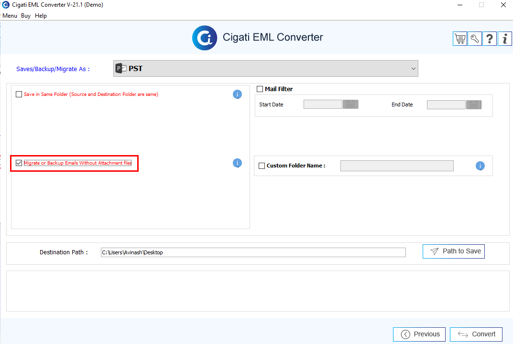Screen dimensions: 513x344
Task: Click info icon beside Custom Folder Name
Action: tap(480, 166)
